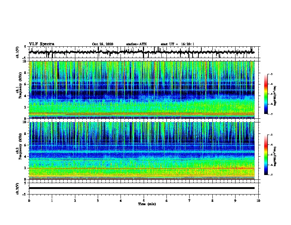The height and width of the screenshot is (225, 291).
Task: Click the ch.3 black voltage bar
Action: coord(141,188)
